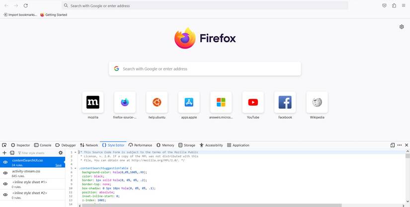
Task: Click the editor scroll-up arrow
Action: pos(408,151)
